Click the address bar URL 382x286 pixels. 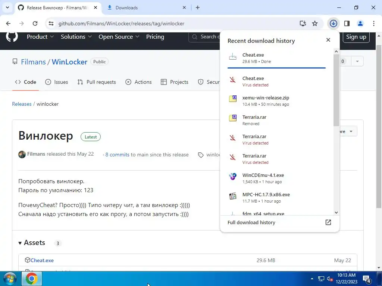click(121, 23)
